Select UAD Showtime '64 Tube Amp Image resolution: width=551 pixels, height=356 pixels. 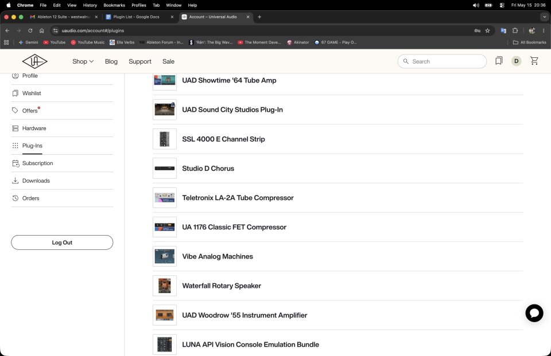pos(229,80)
